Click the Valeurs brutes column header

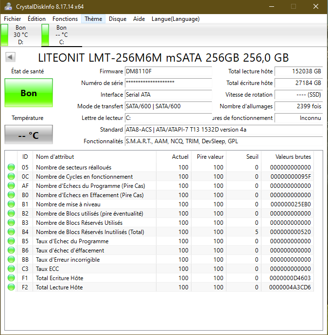[x=293, y=157]
